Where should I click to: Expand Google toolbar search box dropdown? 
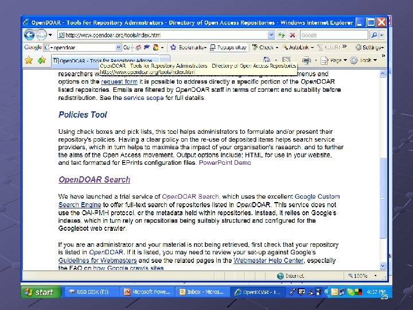click(x=119, y=48)
